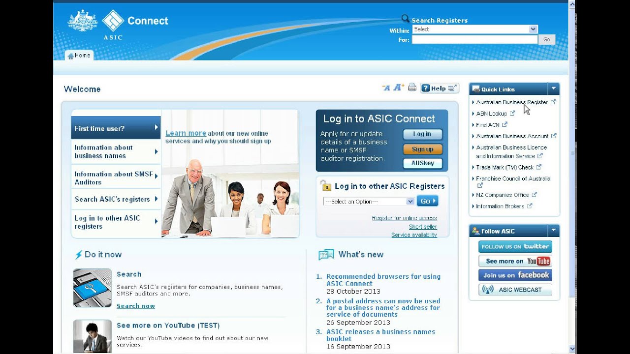The width and height of the screenshot is (630, 354).
Task: Click the padlock icon beside other ASIC Registers
Action: pos(325,186)
